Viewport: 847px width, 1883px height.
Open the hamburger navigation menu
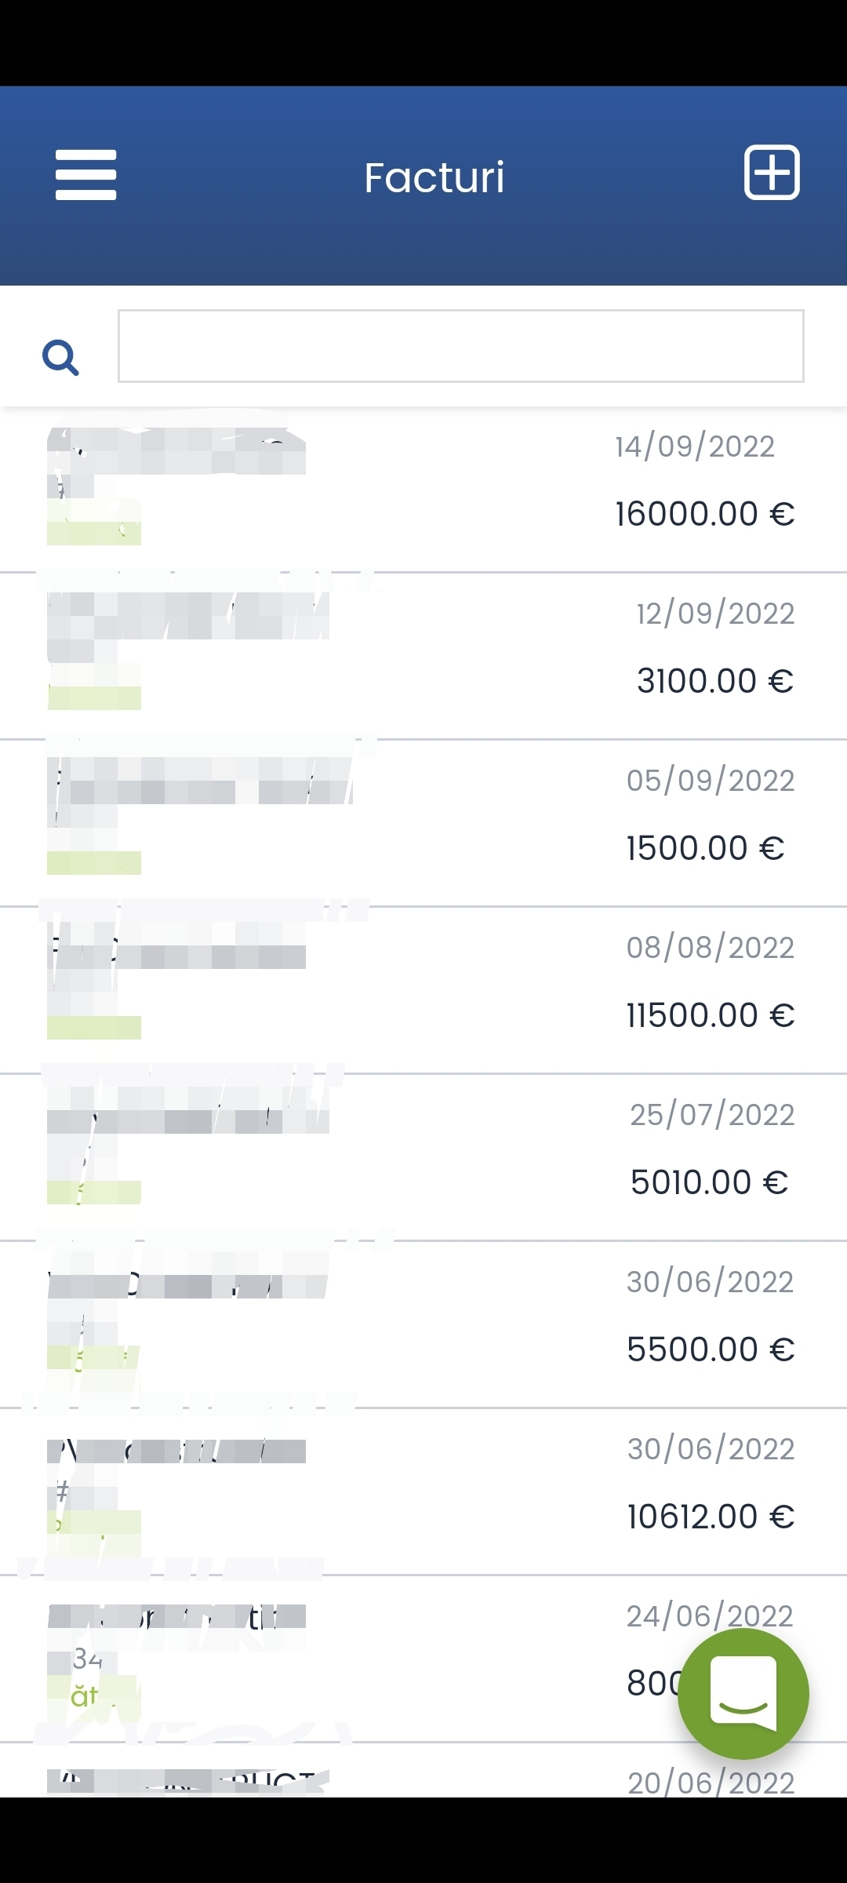point(85,175)
